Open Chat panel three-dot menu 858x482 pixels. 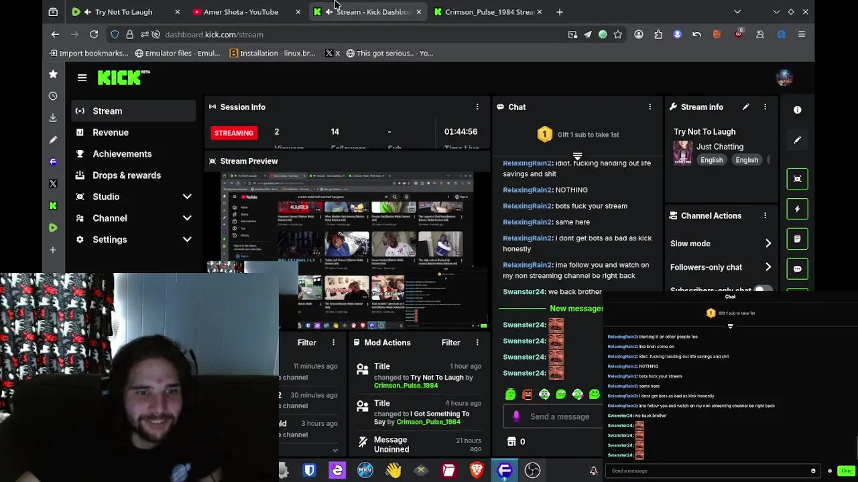pos(650,107)
